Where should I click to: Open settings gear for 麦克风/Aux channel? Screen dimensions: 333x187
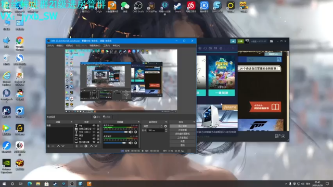click(x=136, y=132)
